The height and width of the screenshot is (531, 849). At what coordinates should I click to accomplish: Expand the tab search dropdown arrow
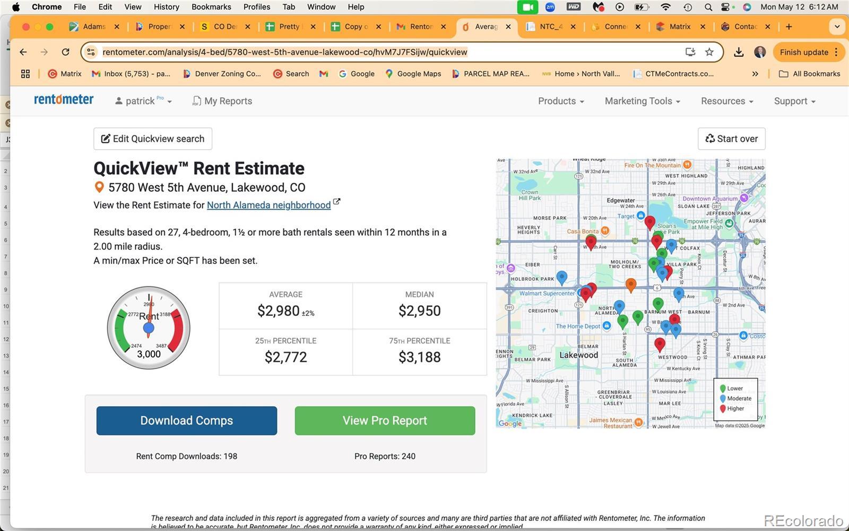(837, 27)
